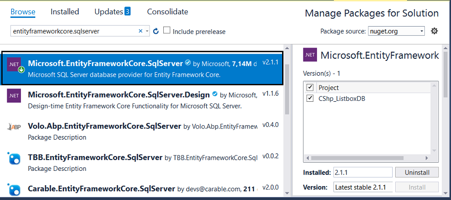This screenshot has height=200, width=451.
Task: Click the v0.4.0 version label
Action: [x=270, y=125]
